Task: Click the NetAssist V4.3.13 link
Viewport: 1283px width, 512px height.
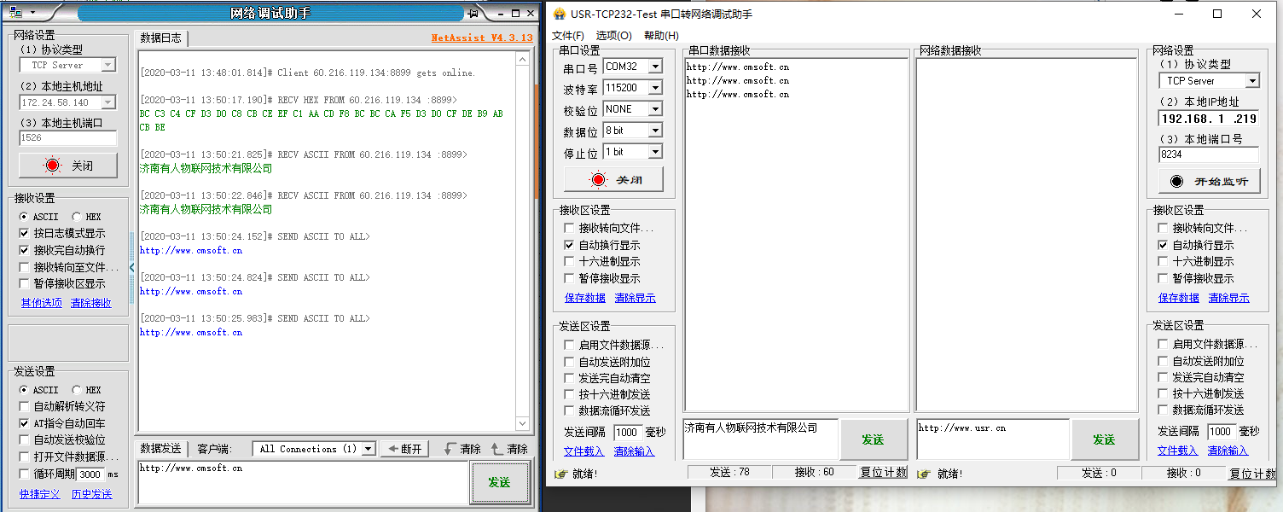Action: coord(481,38)
